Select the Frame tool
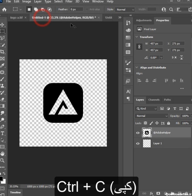Screen dimensions: 192x196 click(x=2, y=59)
